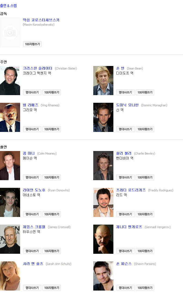Open 제임스 크롬웰 name link
Image resolution: width=183 pixels, height=296 pixels.
point(34,227)
